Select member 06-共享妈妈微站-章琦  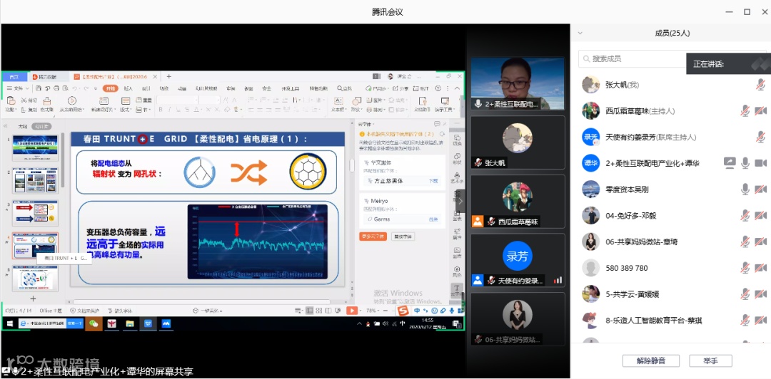670,242
